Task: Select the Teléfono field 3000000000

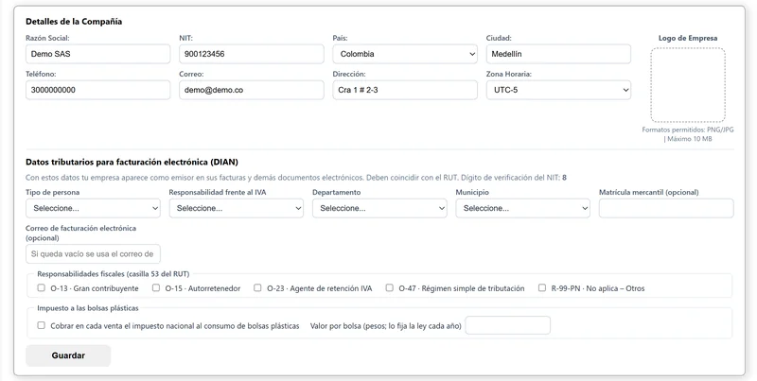Action: point(98,90)
